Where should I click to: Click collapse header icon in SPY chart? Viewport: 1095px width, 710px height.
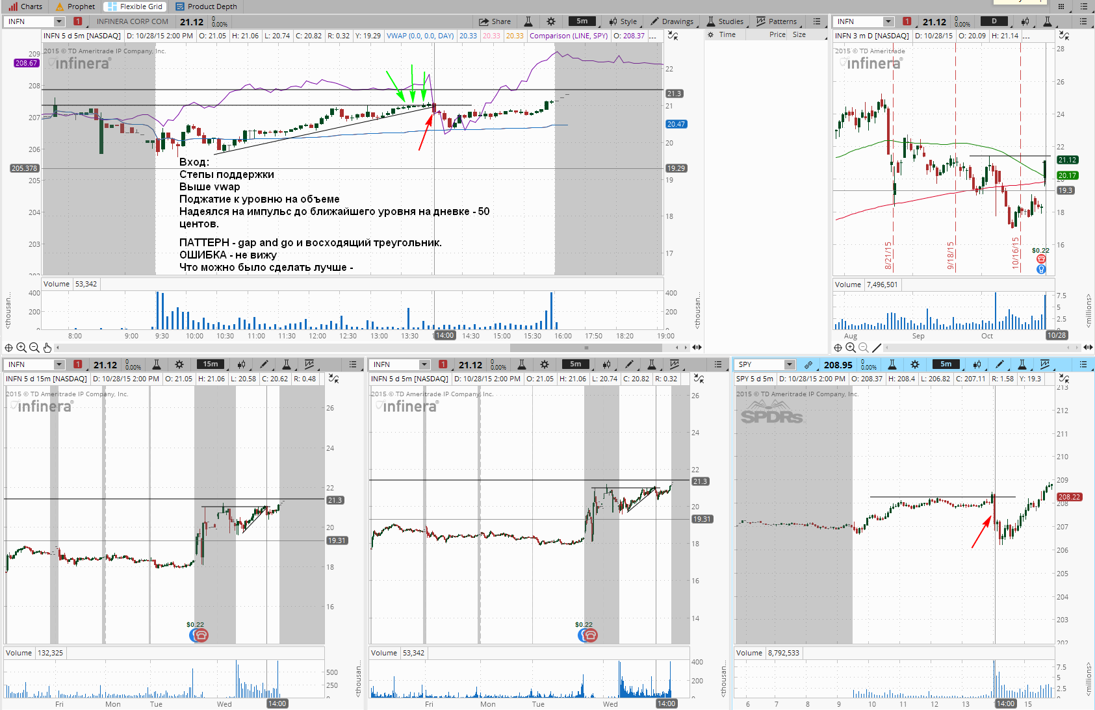[x=1064, y=379]
